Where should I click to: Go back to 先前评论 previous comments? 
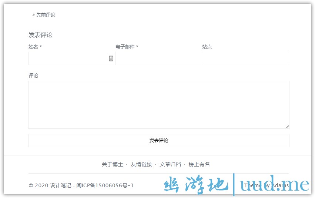(44, 15)
